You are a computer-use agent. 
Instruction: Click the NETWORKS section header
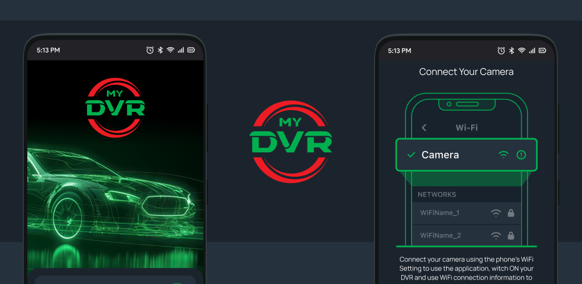tap(437, 195)
